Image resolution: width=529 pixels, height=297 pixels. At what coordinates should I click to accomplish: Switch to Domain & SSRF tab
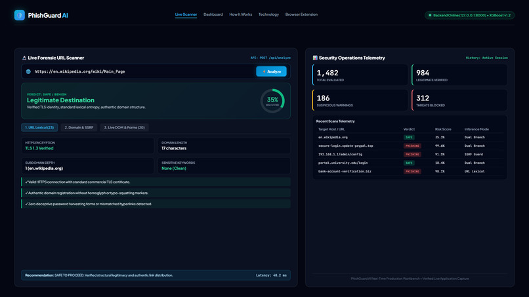point(79,127)
